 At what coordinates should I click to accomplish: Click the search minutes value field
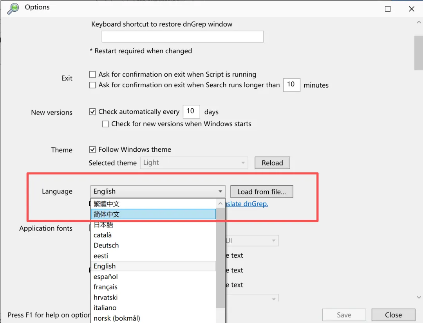pos(292,85)
